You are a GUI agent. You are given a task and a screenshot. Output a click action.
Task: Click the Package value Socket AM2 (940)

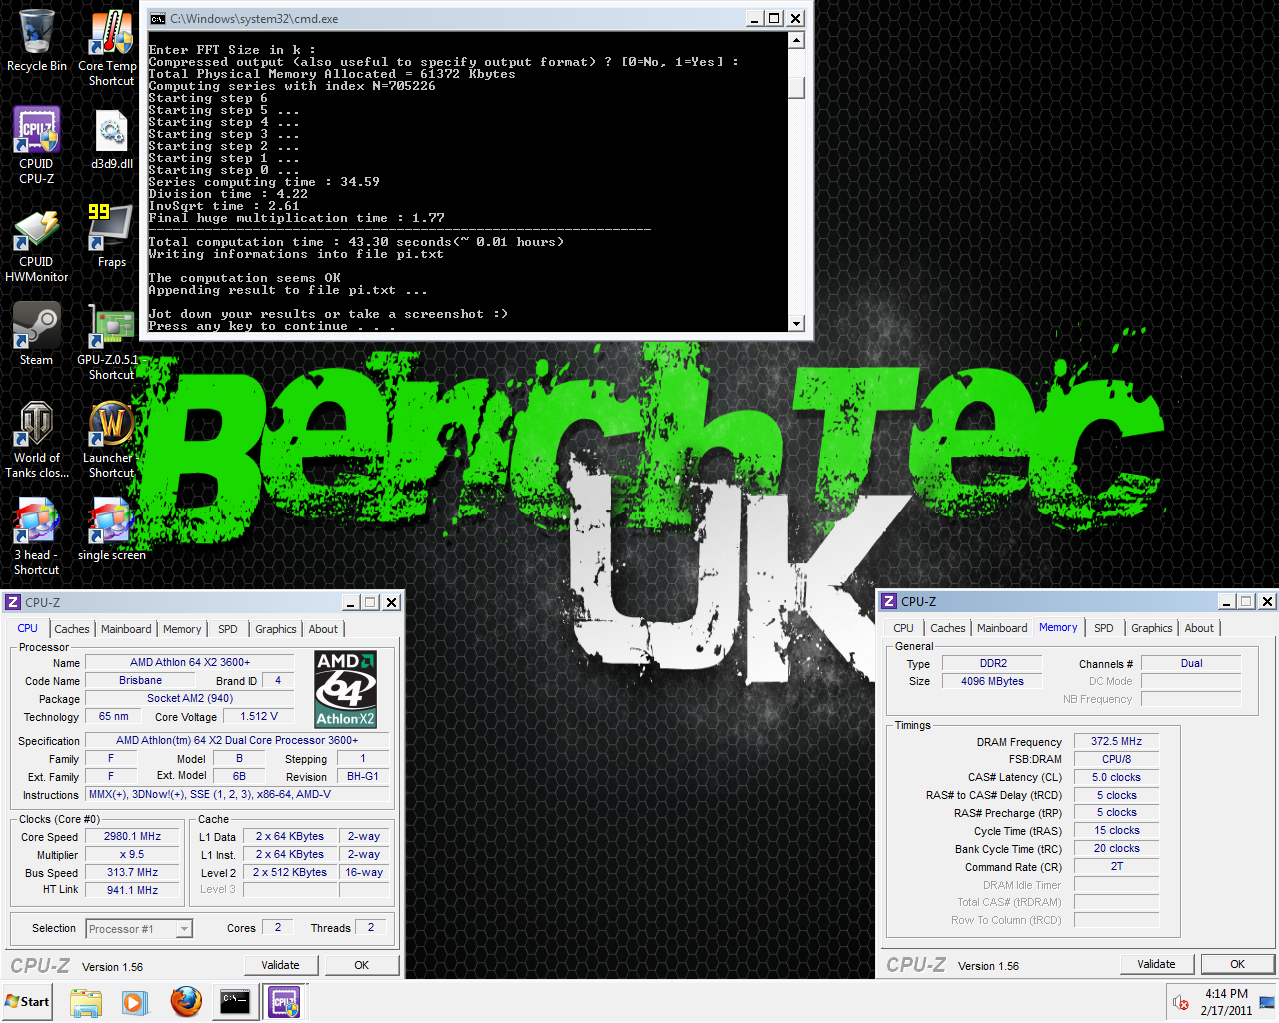(190, 698)
